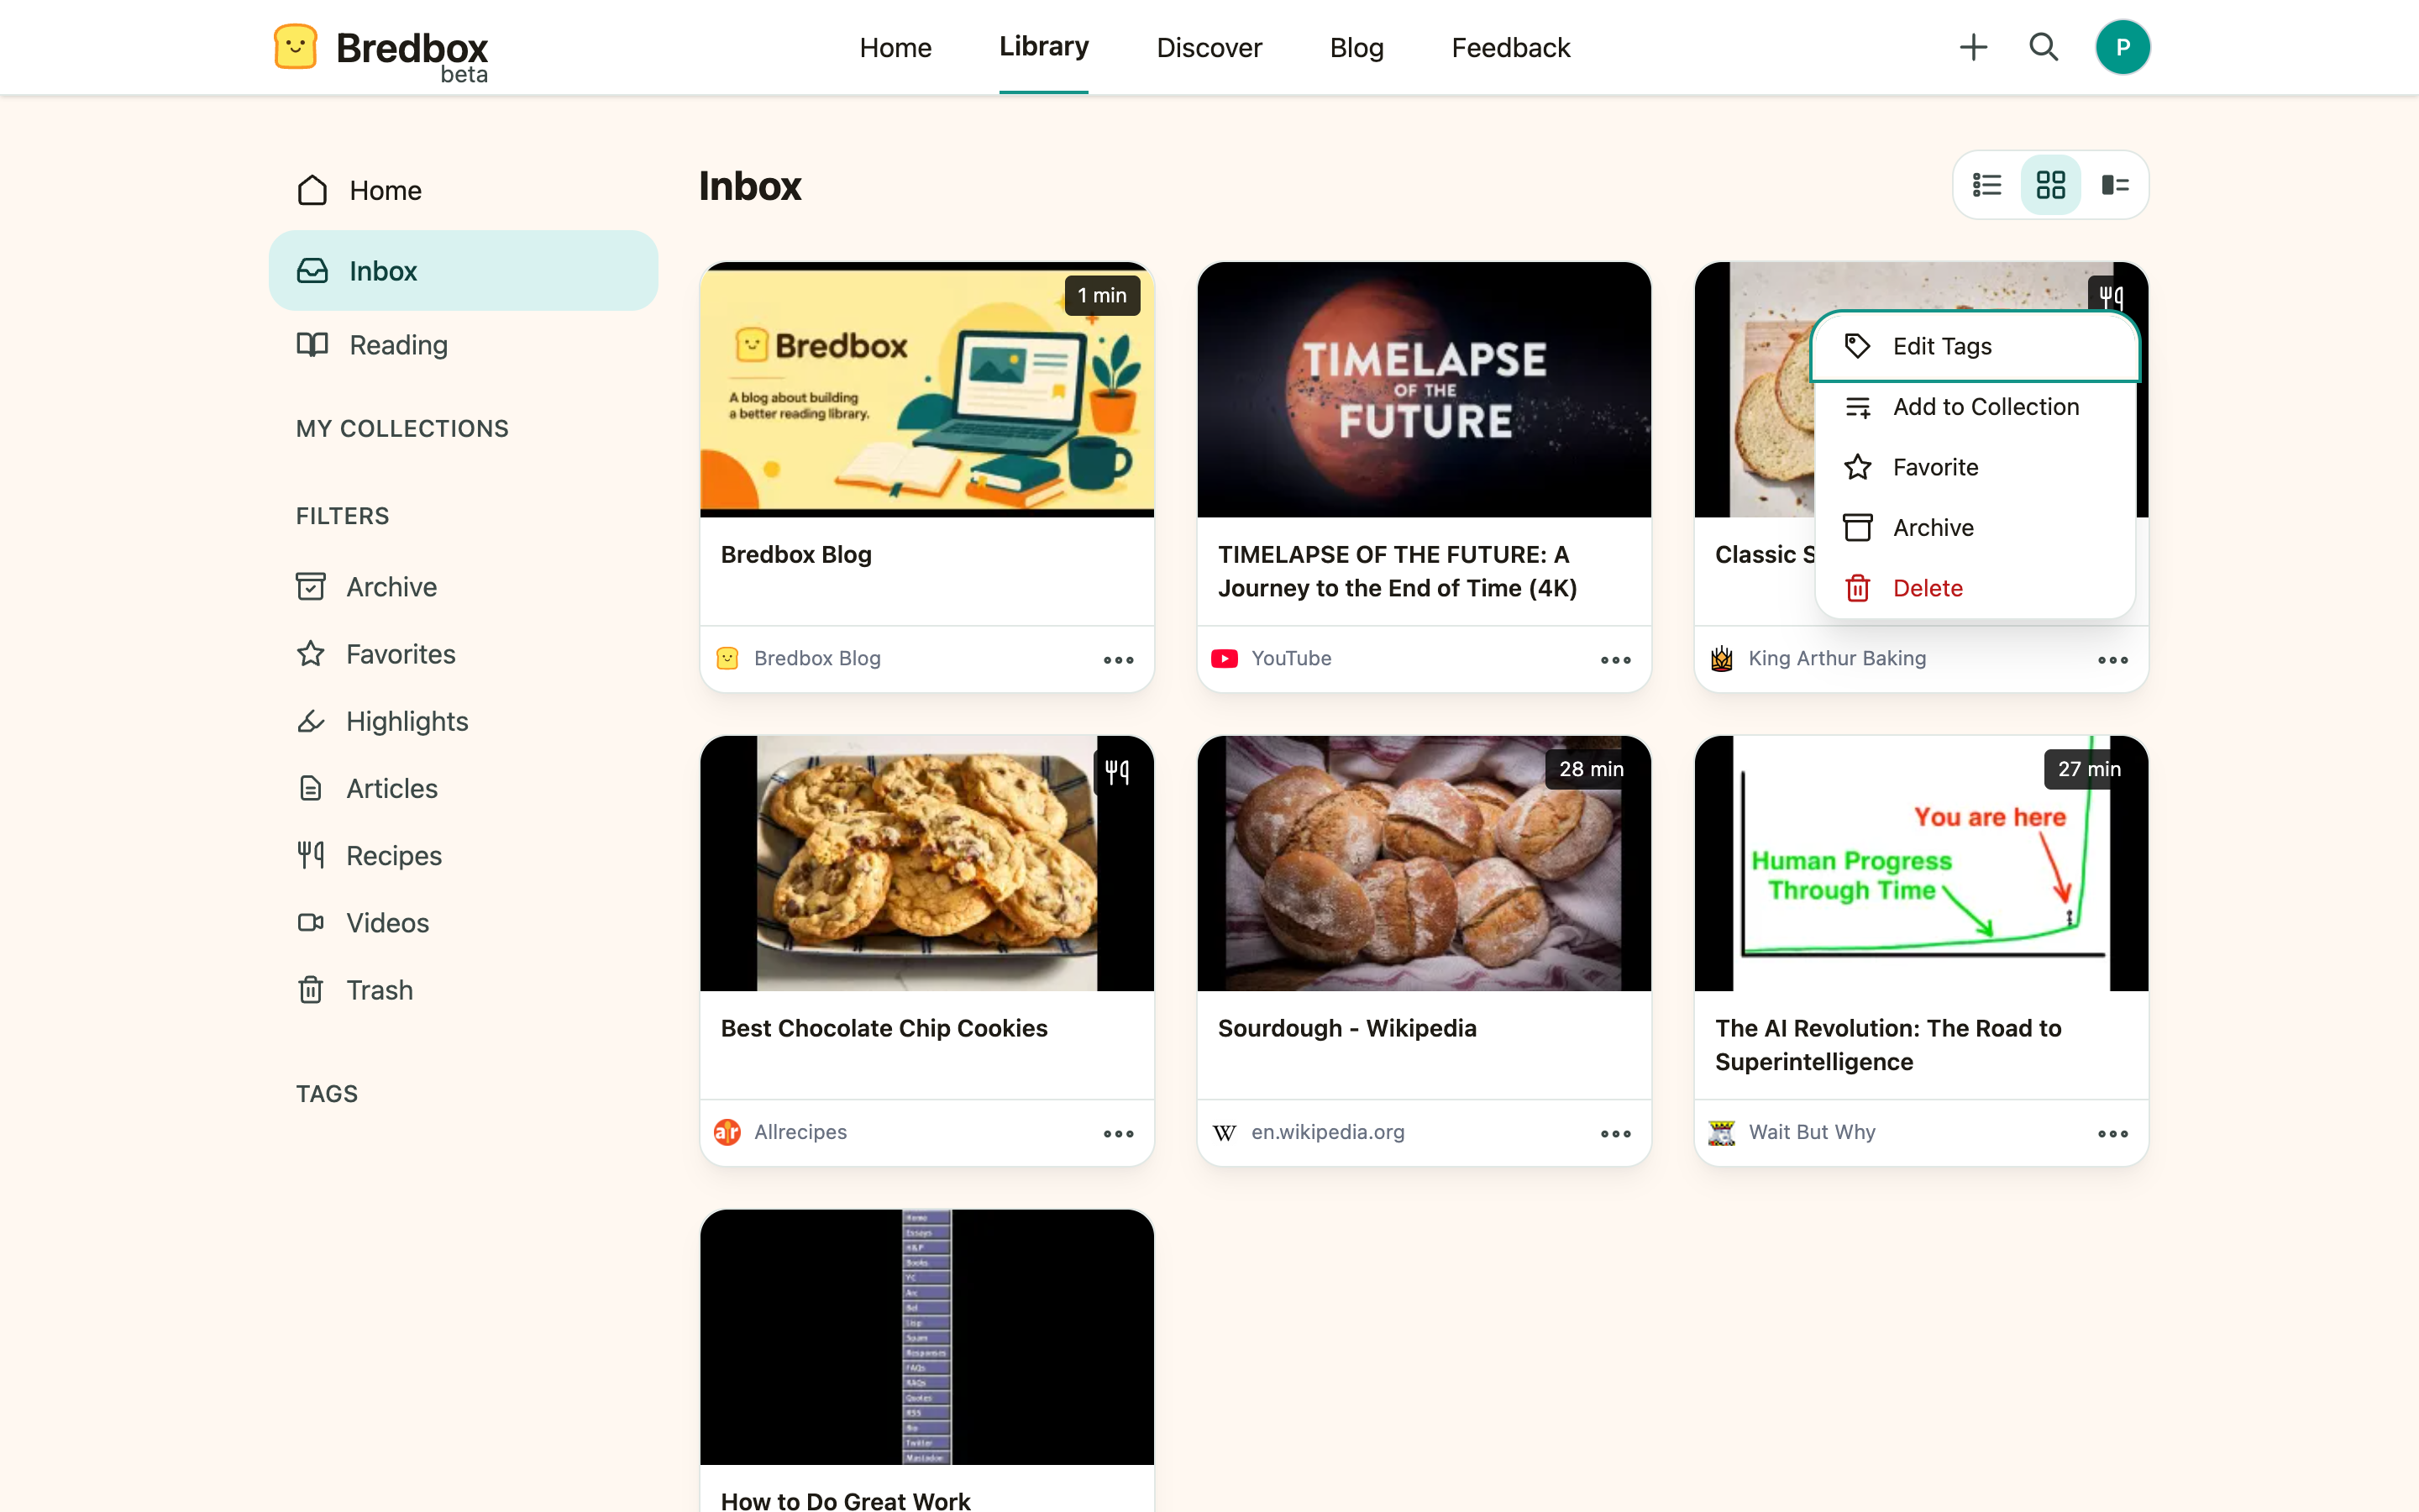Open Blog in top navigation
The image size is (2419, 1512).
tap(1356, 47)
